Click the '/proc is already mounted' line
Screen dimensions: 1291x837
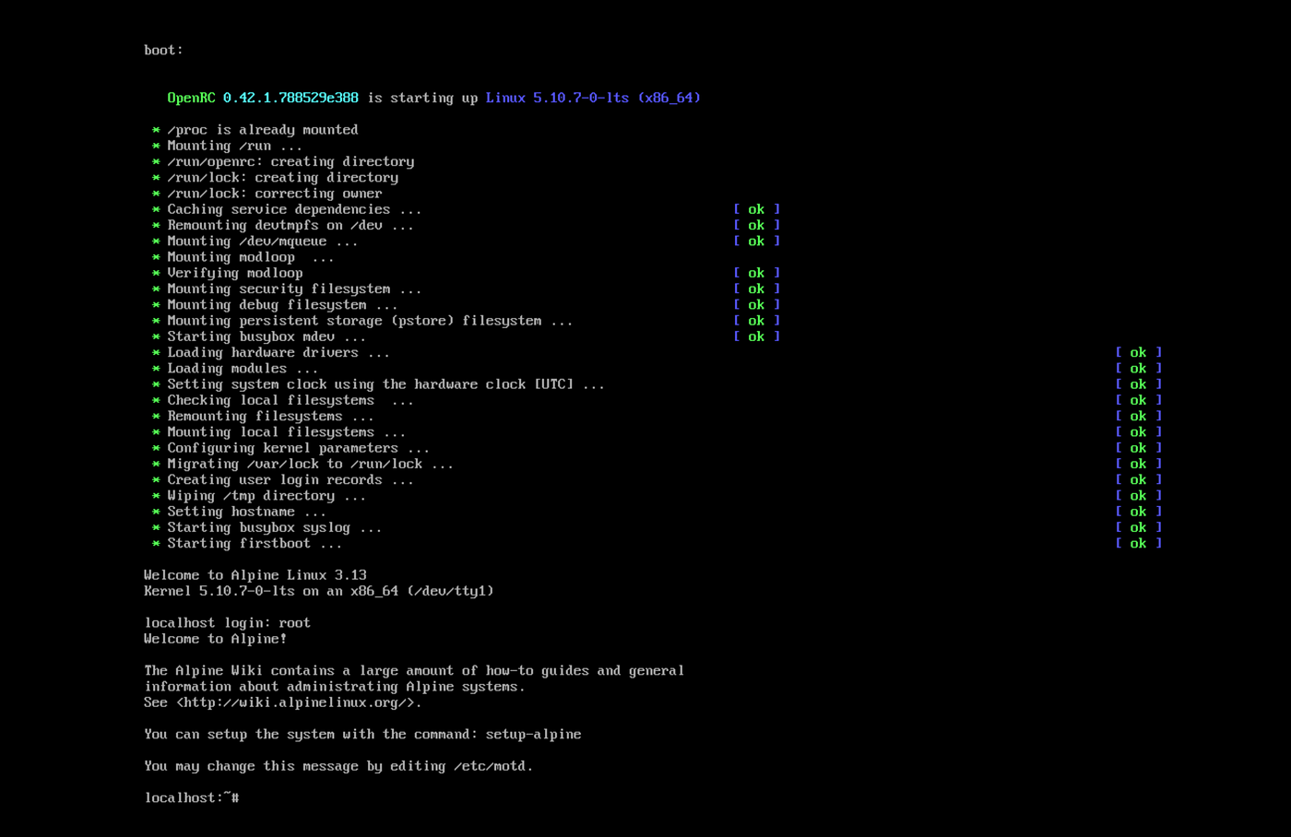262,130
